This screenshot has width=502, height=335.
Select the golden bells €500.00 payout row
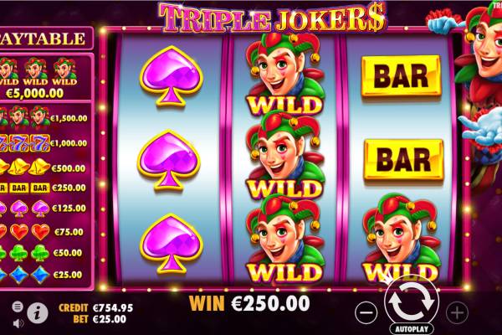44,167
